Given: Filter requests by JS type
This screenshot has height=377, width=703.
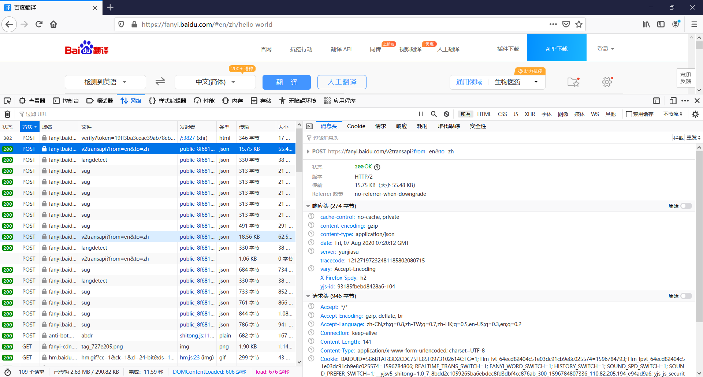Looking at the screenshot, I should pos(516,114).
